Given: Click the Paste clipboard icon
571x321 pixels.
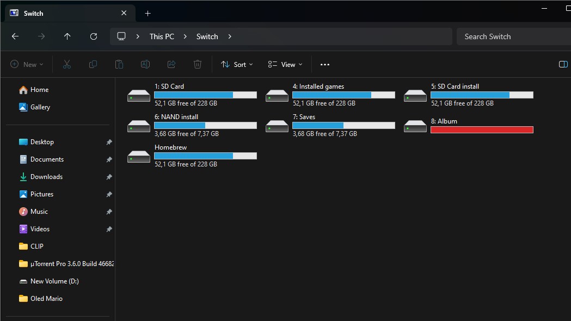Looking at the screenshot, I should tap(119, 64).
